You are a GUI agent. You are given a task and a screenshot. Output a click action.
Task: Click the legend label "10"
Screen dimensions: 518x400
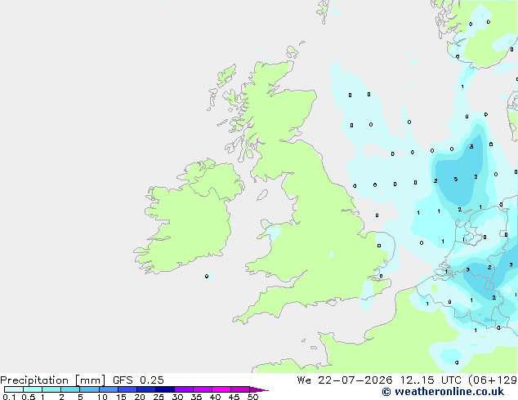coord(102,397)
